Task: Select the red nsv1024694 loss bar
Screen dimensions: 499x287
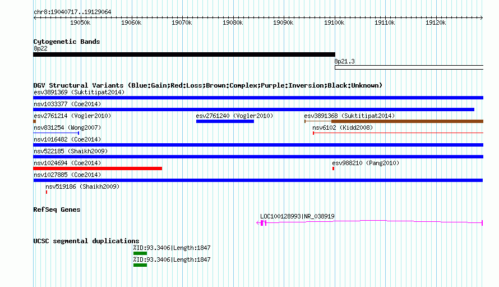Action: (98, 168)
